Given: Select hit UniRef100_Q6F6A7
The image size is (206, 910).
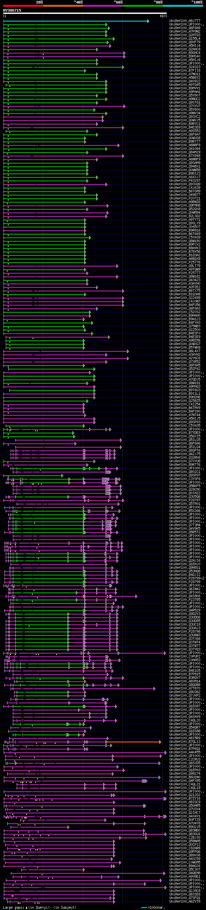Looking at the screenshot, I should pos(185,134).
